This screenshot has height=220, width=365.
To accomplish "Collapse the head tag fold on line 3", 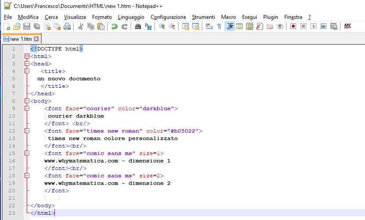I will tap(27, 64).
